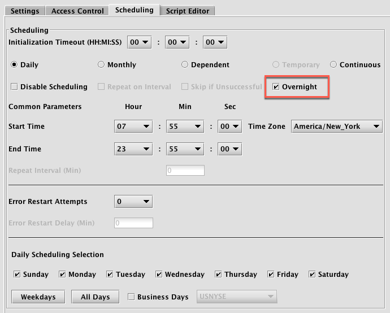Open the End Time minute dropdown
Screen dimensions: 390x313
(185, 149)
